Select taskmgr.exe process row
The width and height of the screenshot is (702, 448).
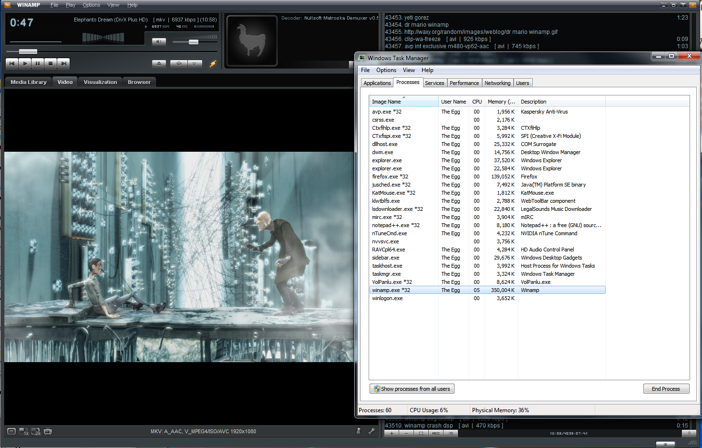pyautogui.click(x=487, y=274)
